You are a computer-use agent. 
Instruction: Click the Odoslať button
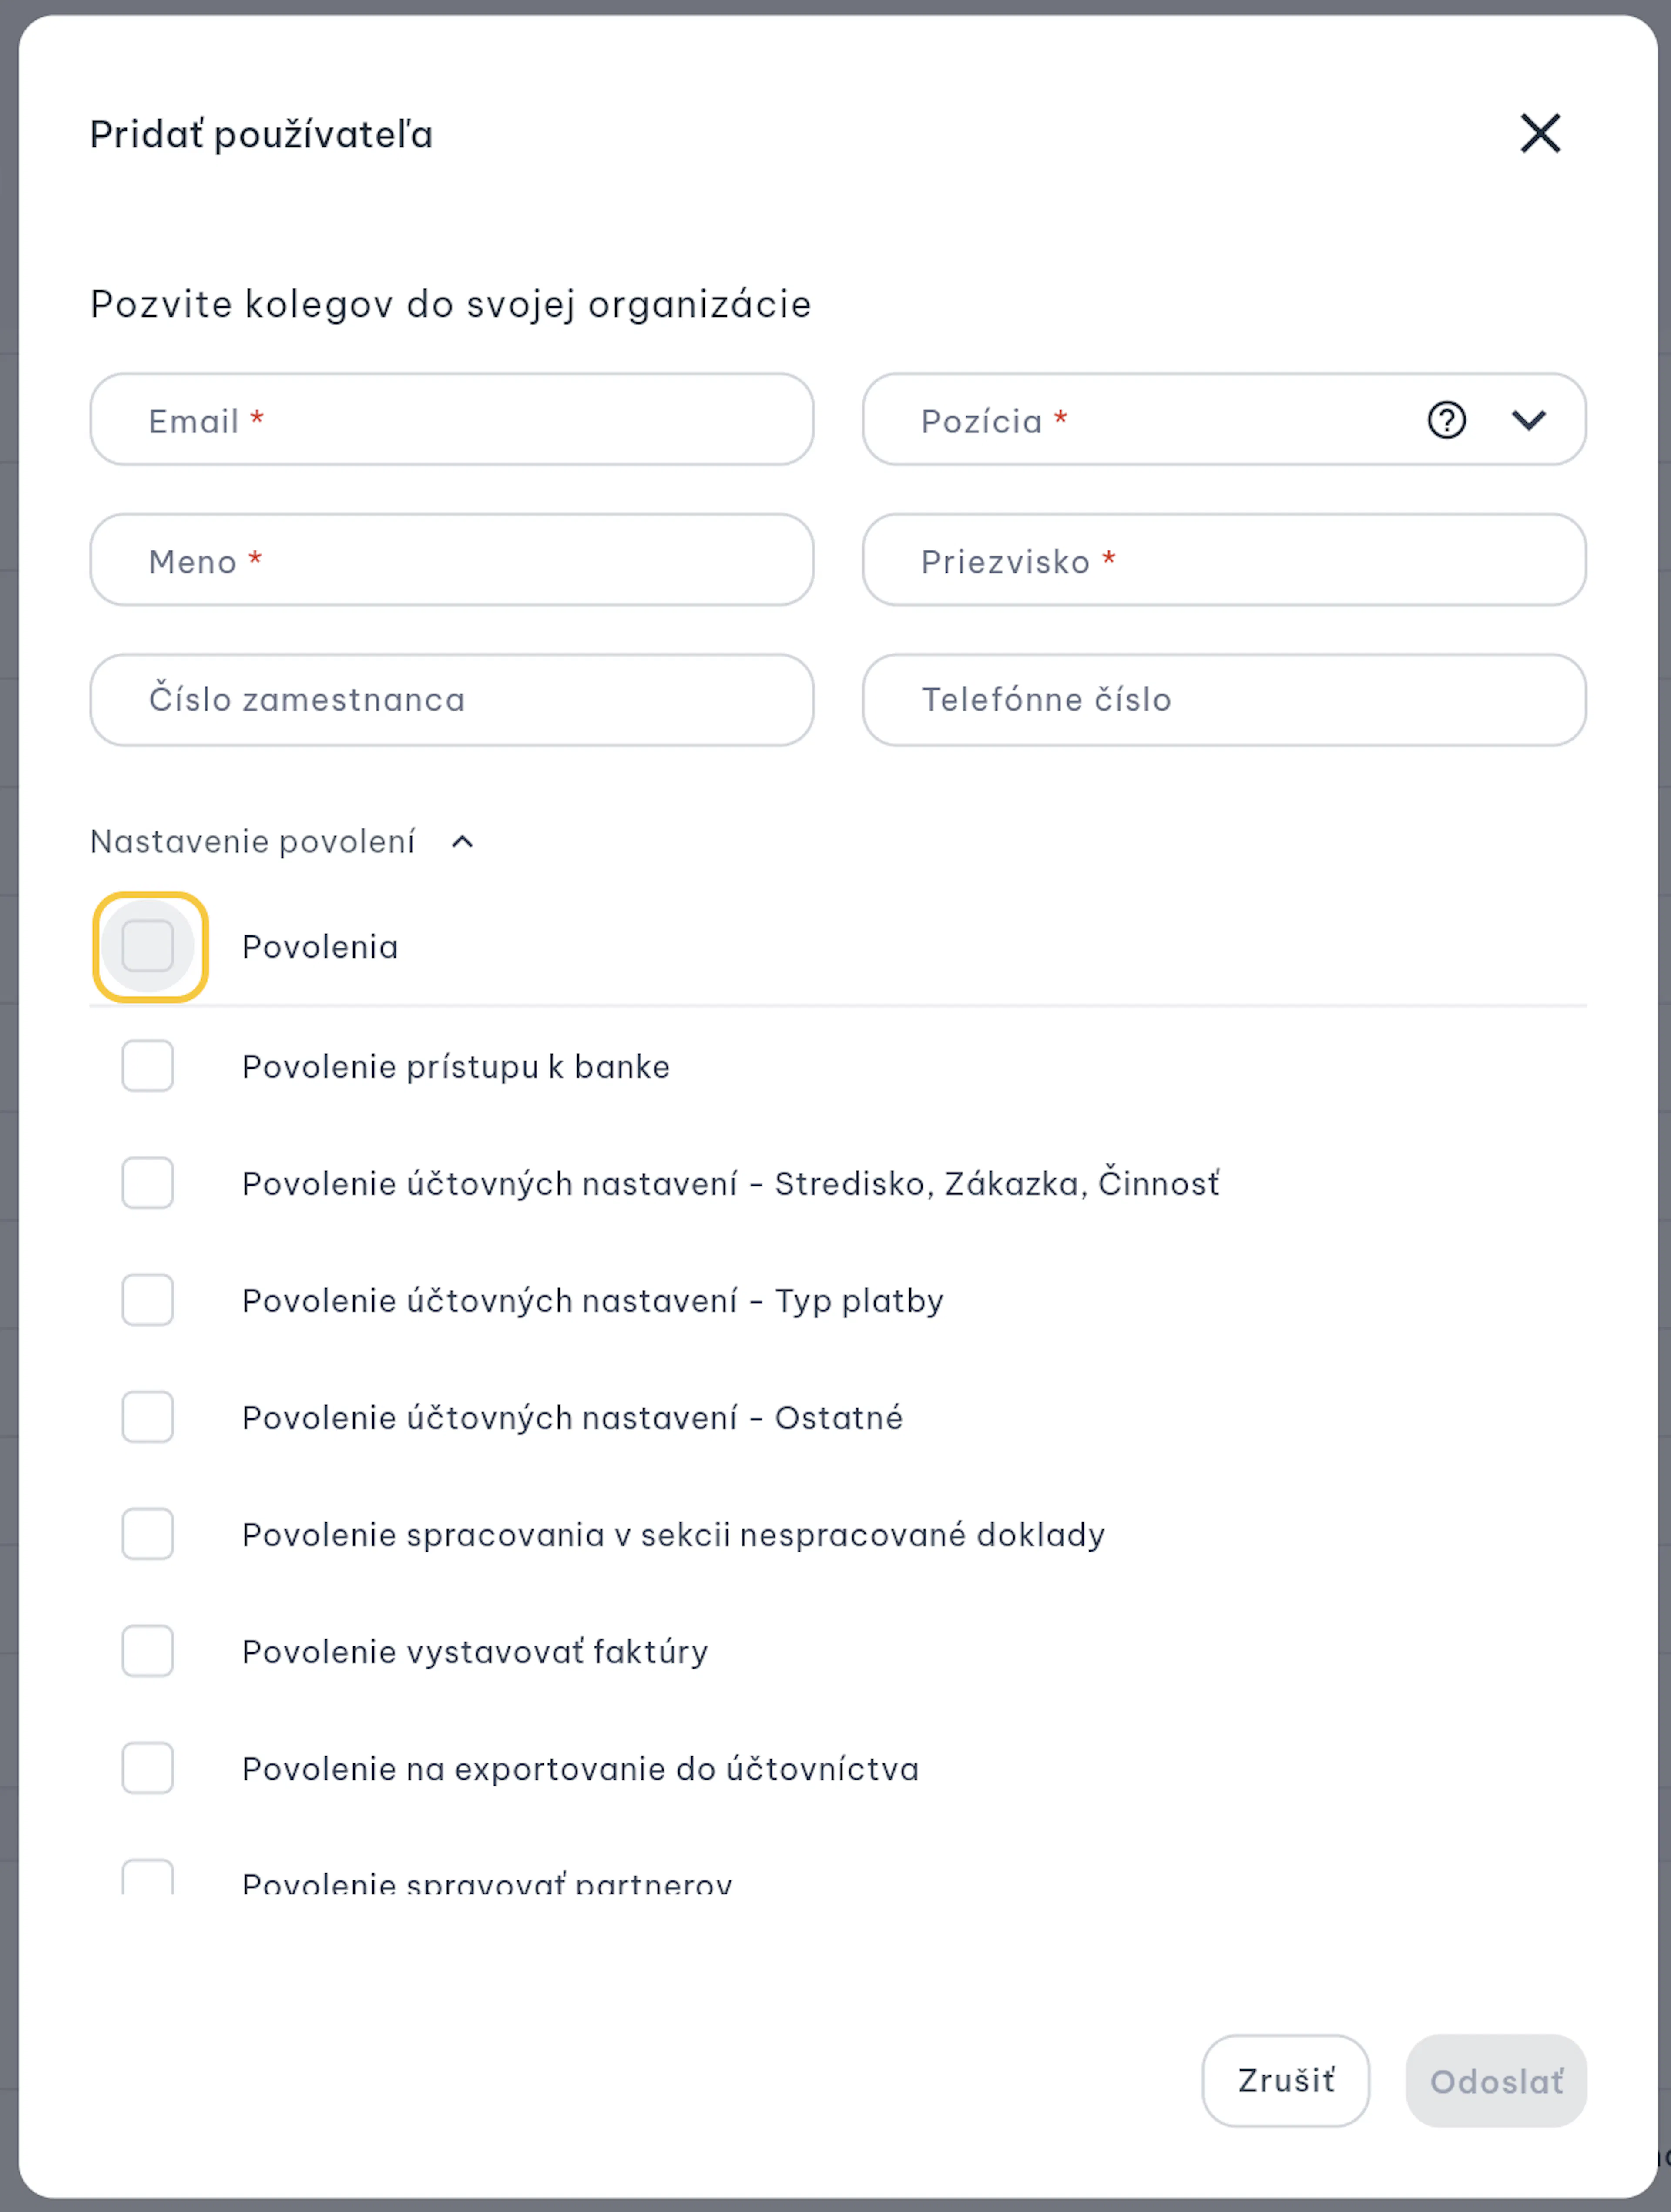1496,2081
